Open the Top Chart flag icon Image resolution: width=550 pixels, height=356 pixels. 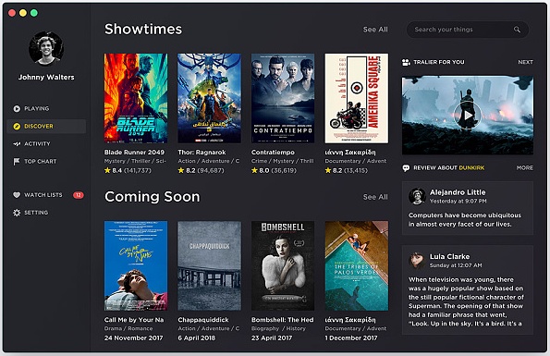17,161
